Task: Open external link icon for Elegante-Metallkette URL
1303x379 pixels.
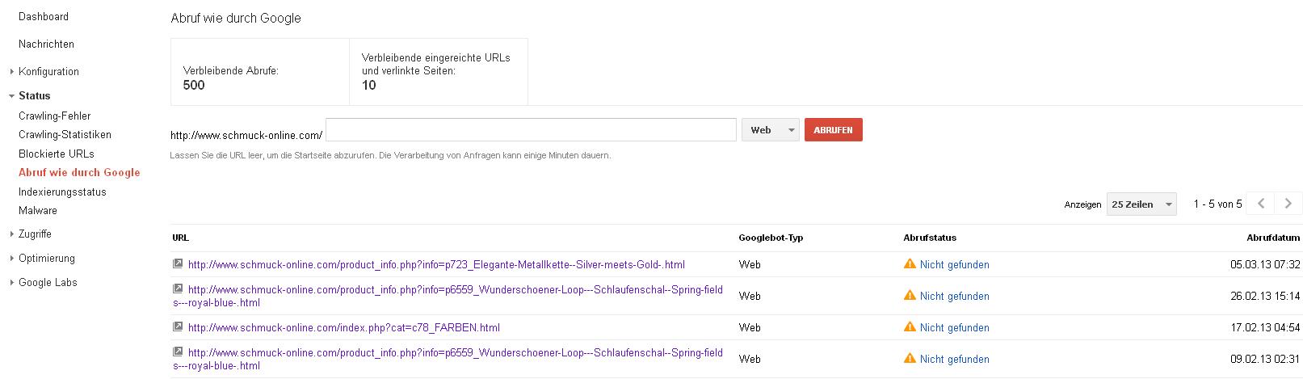Action: pos(178,263)
